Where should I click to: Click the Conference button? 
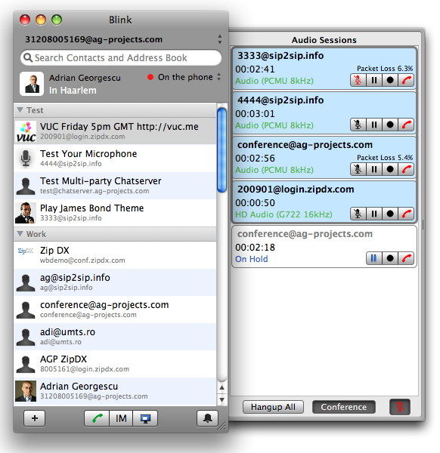click(344, 407)
